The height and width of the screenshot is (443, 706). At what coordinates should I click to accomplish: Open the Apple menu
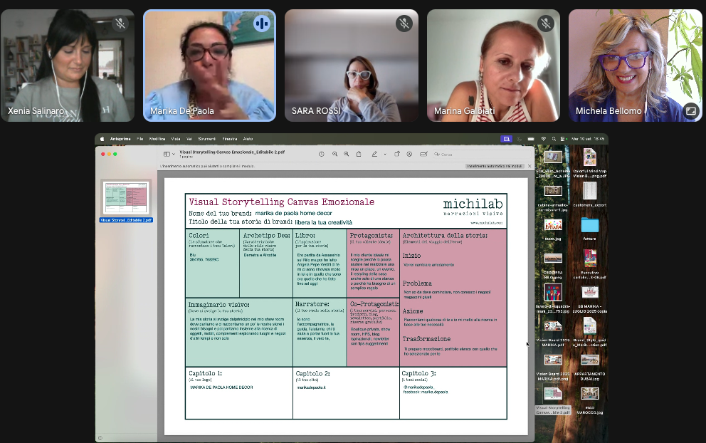[102, 139]
